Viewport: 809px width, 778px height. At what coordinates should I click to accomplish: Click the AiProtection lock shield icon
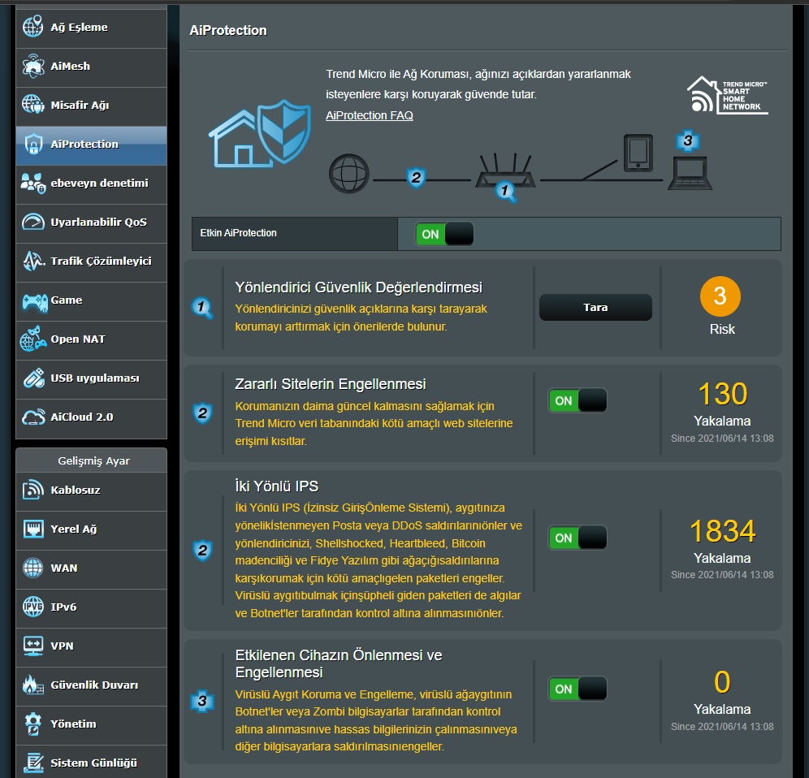point(33,144)
